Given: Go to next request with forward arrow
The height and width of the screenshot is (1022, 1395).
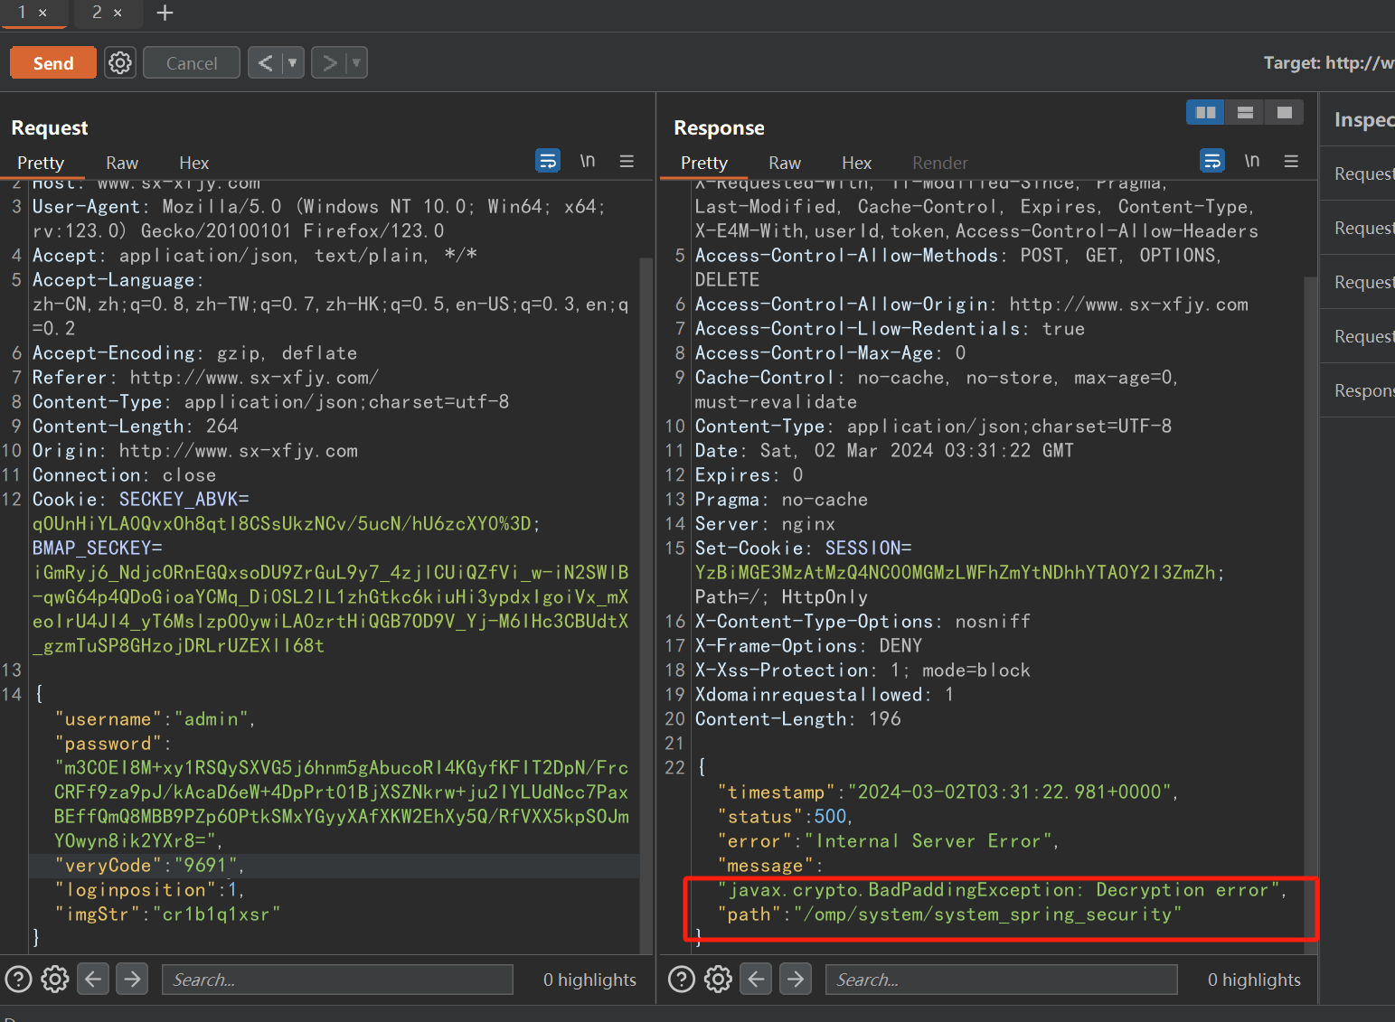Looking at the screenshot, I should coord(329,63).
